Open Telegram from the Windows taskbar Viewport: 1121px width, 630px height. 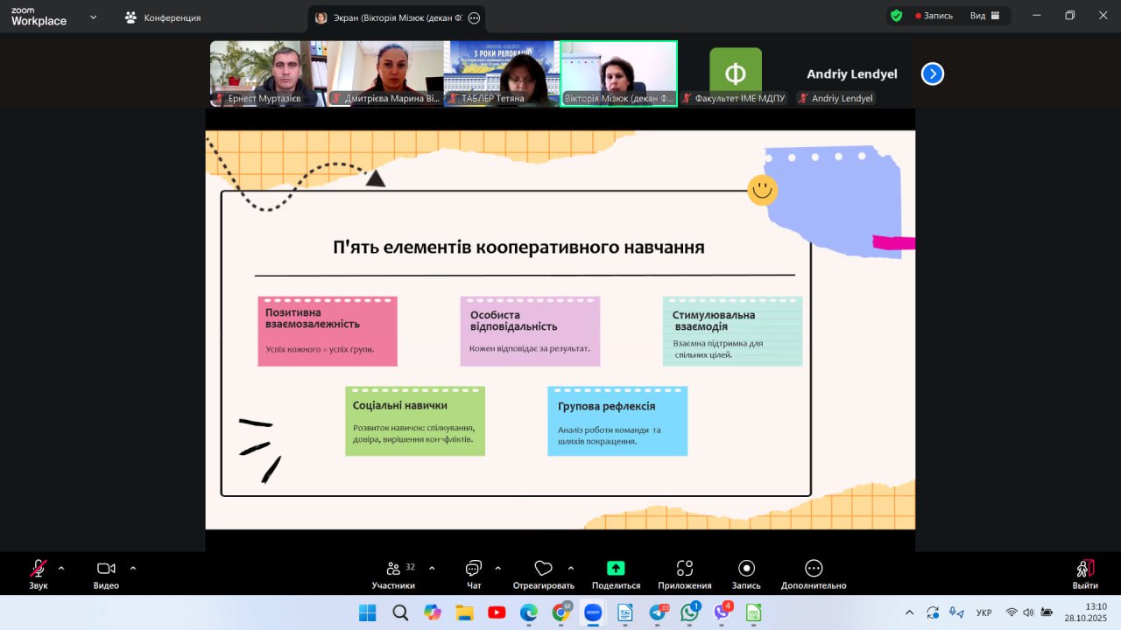(x=658, y=612)
